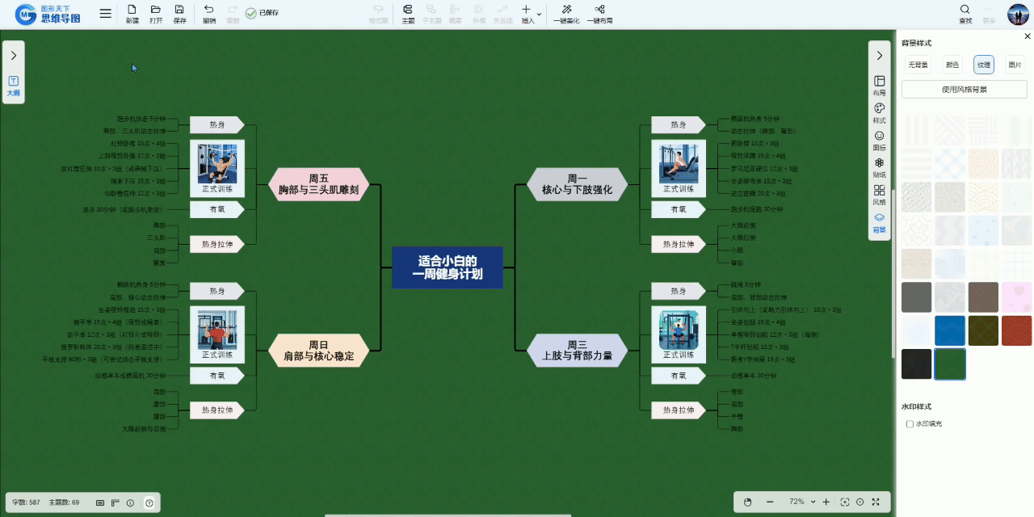Expand the 插入 dropdown arrow
This screenshot has height=517, width=1034.
[539, 15]
